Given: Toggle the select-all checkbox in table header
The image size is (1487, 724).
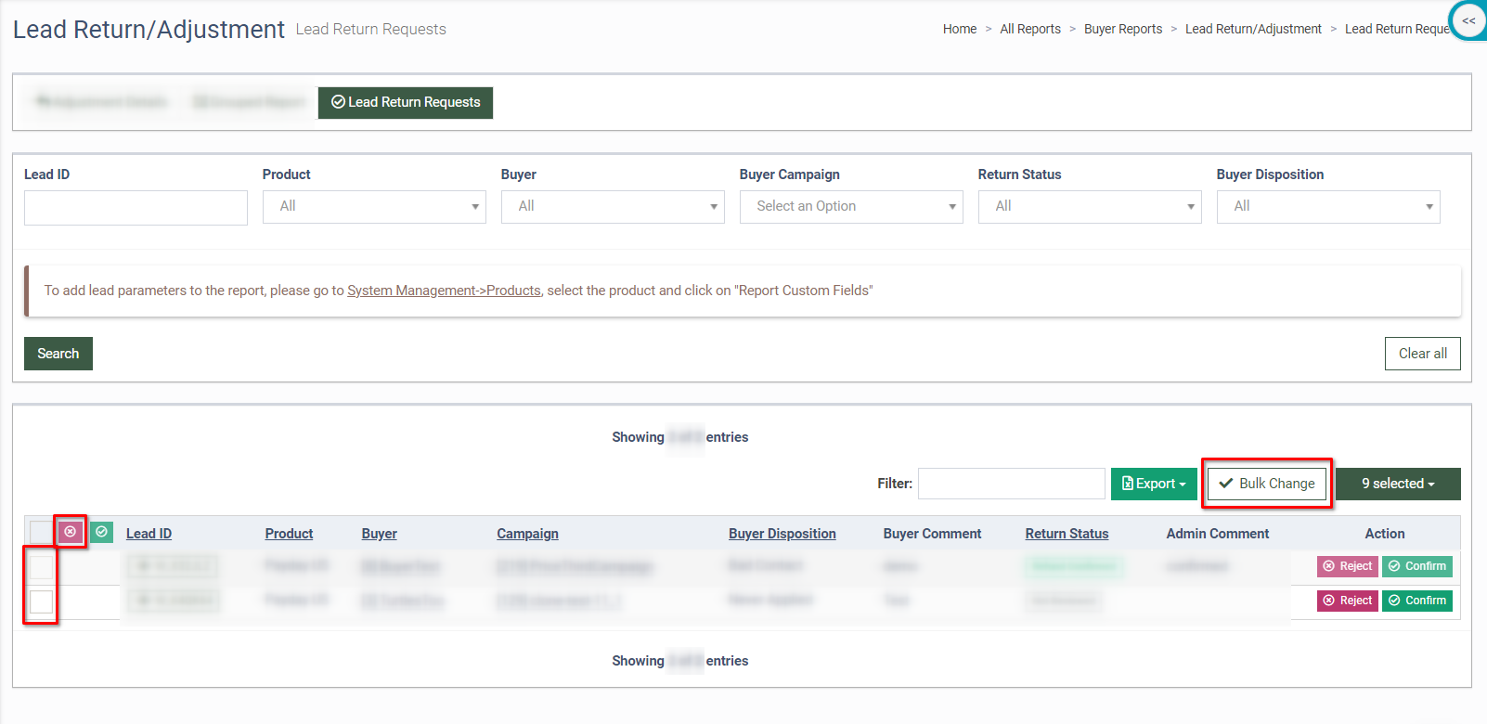Looking at the screenshot, I should (41, 533).
